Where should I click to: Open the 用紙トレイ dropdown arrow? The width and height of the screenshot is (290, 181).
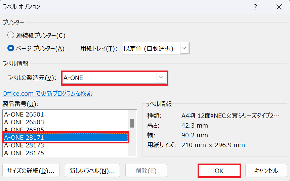point(184,48)
